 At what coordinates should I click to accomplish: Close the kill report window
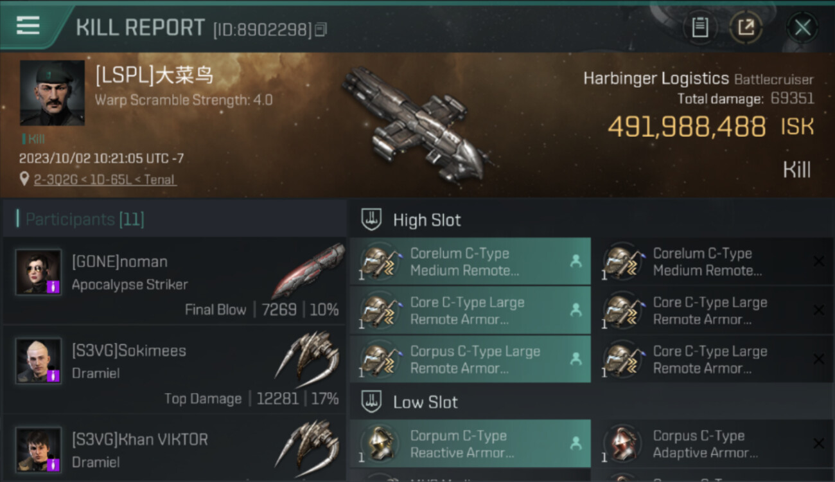pyautogui.click(x=802, y=28)
